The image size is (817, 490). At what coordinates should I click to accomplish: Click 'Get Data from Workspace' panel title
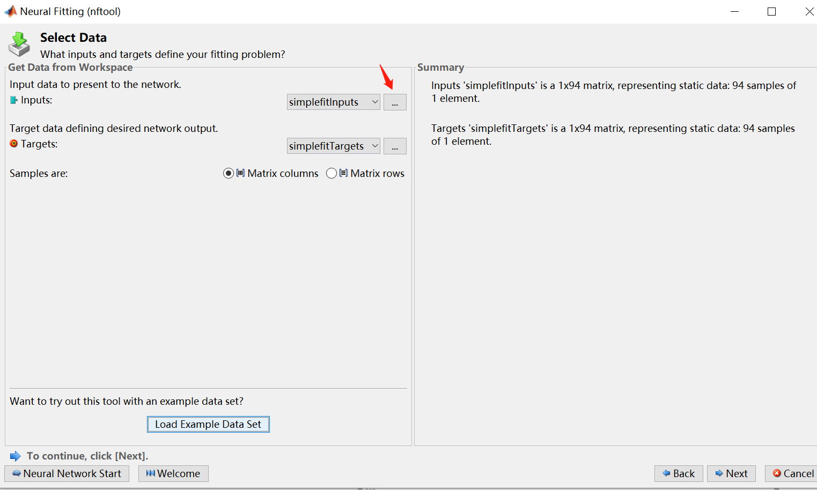[70, 67]
